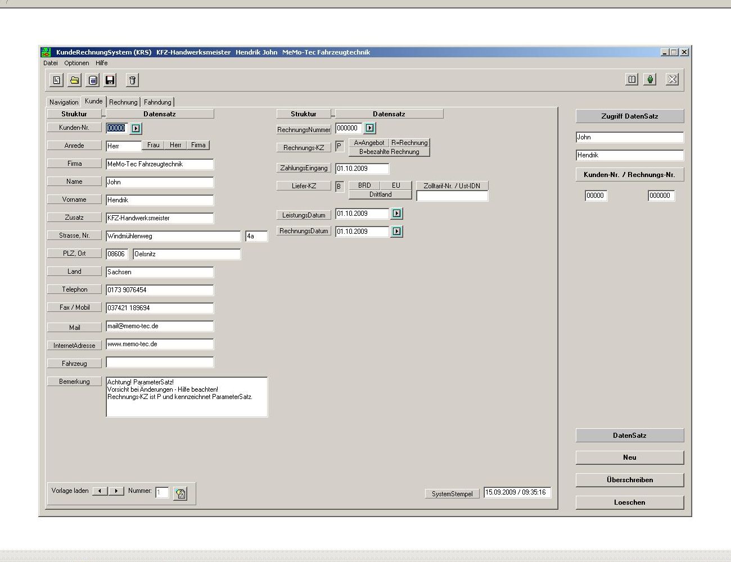Click the Überschreiben button
The image size is (731, 562).
tap(630, 480)
